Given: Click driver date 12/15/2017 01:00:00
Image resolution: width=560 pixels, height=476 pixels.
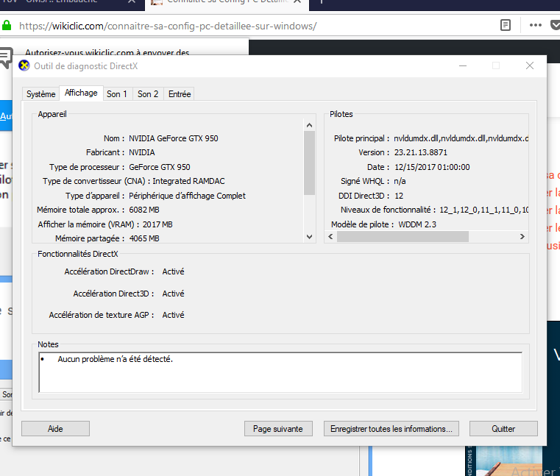Looking at the screenshot, I should tap(432, 167).
